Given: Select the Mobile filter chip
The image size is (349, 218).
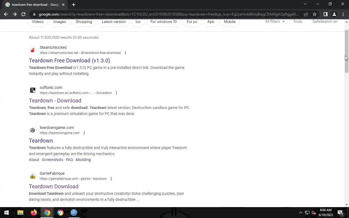Looking at the screenshot, I should (x=230, y=22).
